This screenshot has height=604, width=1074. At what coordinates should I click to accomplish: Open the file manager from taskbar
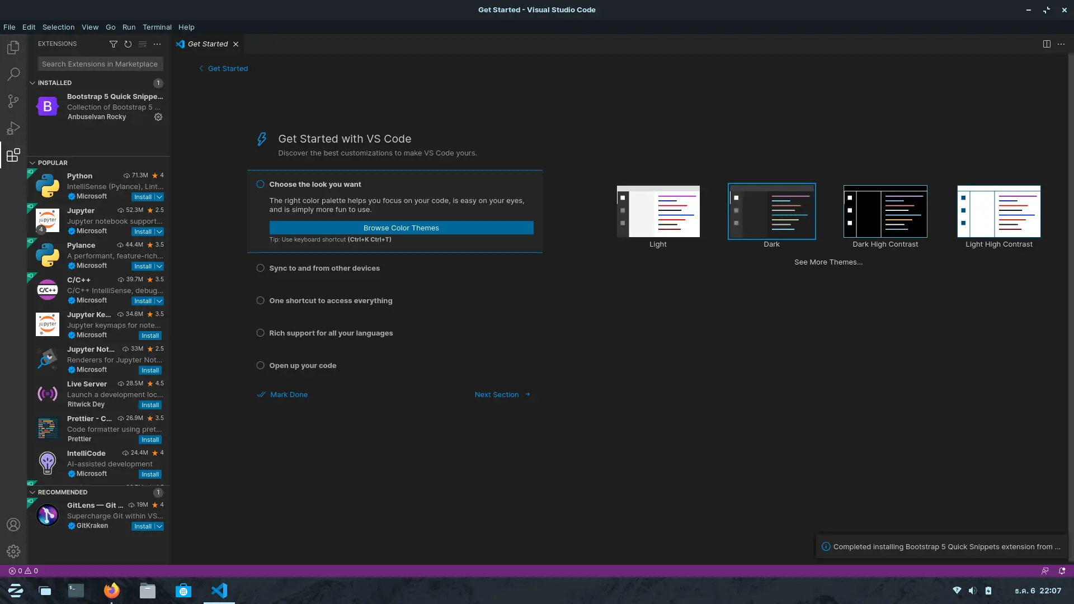pos(148,591)
